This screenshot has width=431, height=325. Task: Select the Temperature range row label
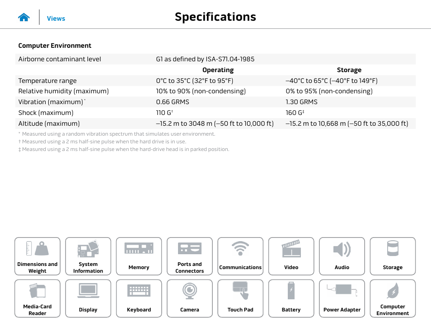coord(47,81)
